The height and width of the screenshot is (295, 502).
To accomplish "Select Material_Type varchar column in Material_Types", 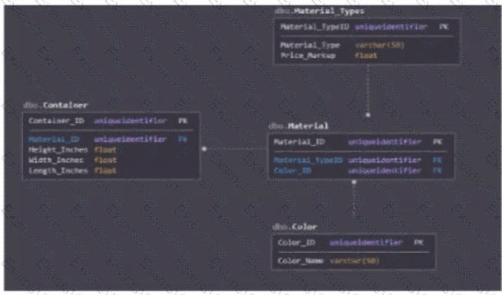I will click(x=342, y=45).
